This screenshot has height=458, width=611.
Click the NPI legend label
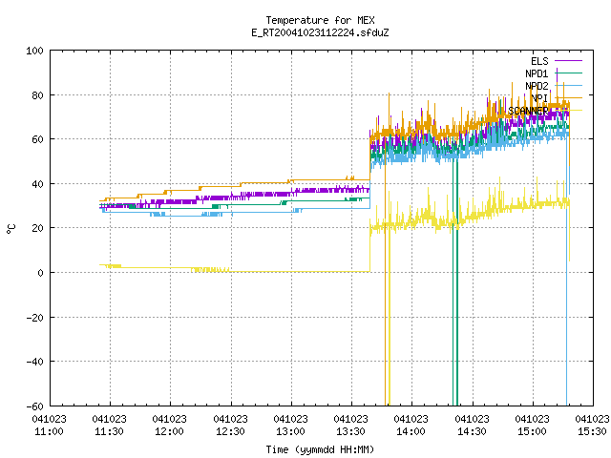(539, 98)
